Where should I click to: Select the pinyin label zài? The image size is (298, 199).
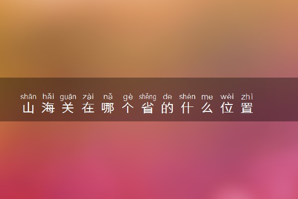88,97
